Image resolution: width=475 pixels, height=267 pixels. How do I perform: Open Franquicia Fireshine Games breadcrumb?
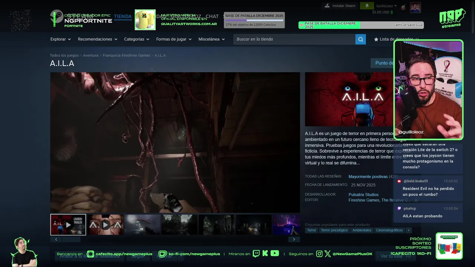pyautogui.click(x=126, y=55)
